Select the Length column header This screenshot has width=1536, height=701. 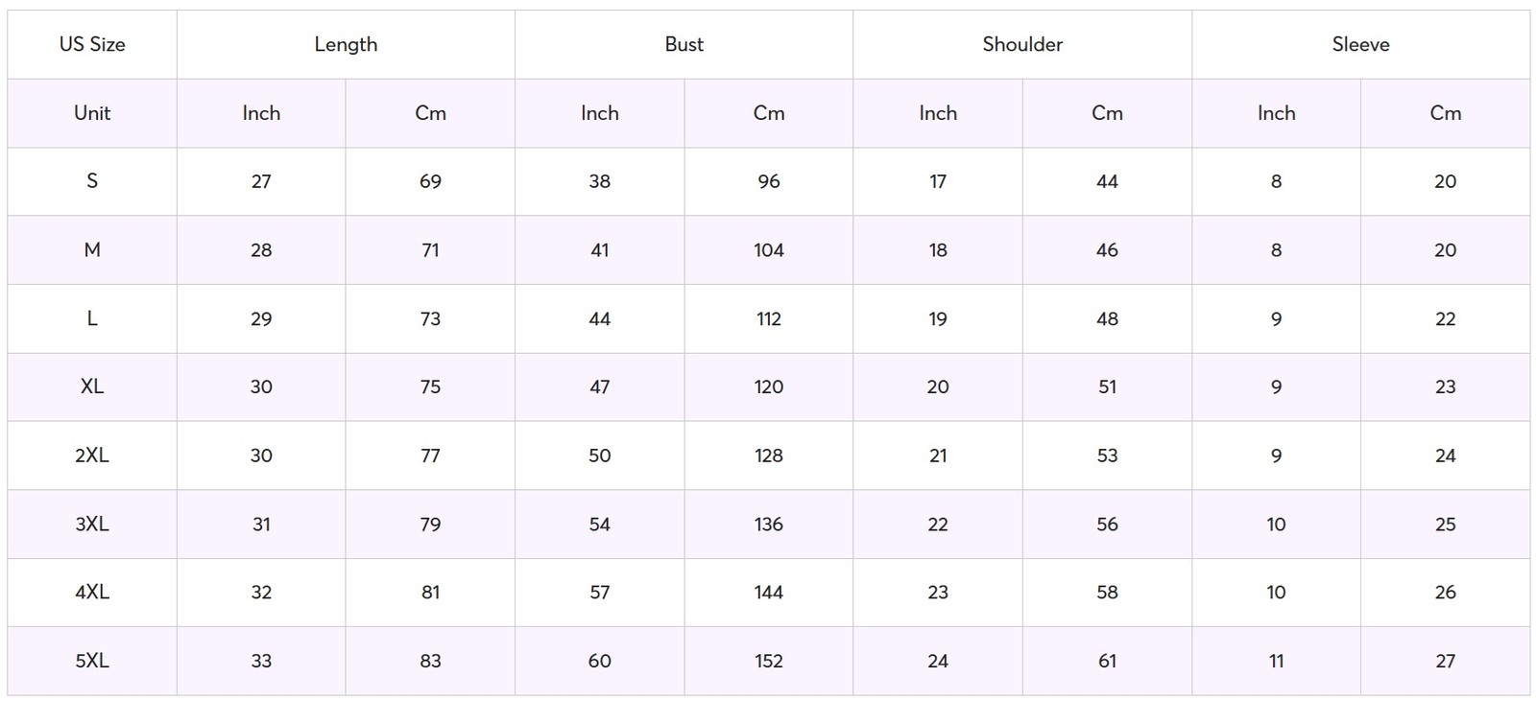346,44
